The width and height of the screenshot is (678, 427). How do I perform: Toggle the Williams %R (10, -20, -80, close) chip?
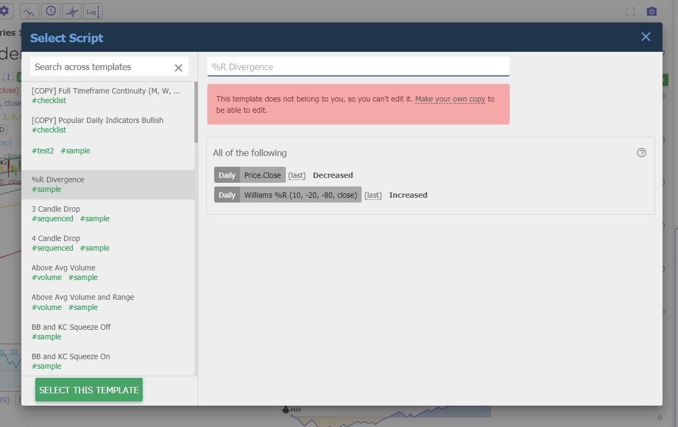point(300,195)
